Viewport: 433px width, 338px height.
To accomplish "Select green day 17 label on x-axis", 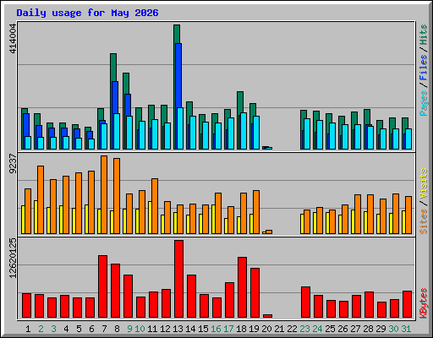I will pyautogui.click(x=228, y=329).
